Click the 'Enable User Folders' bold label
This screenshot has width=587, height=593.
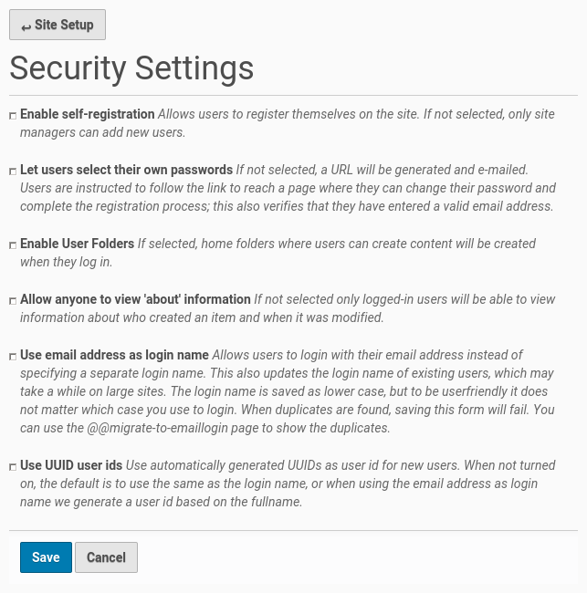77,244
